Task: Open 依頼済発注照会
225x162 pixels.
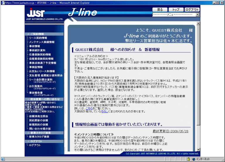Action: click(x=38, y=116)
